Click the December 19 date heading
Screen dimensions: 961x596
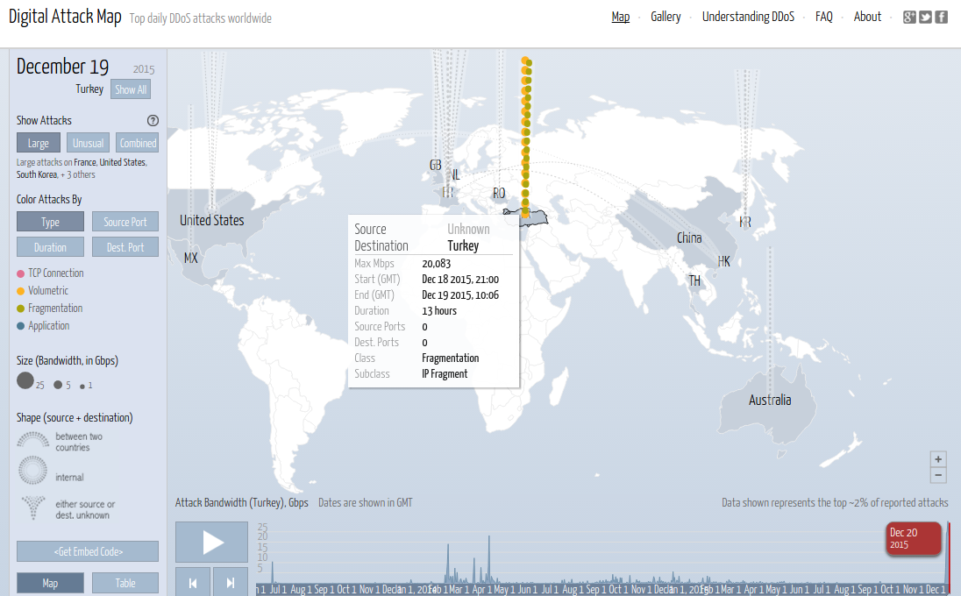pyautogui.click(x=62, y=66)
